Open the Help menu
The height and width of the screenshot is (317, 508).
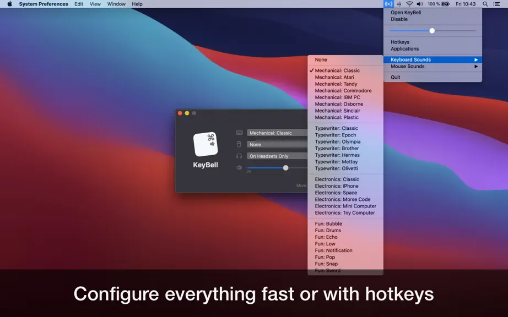[x=137, y=4]
